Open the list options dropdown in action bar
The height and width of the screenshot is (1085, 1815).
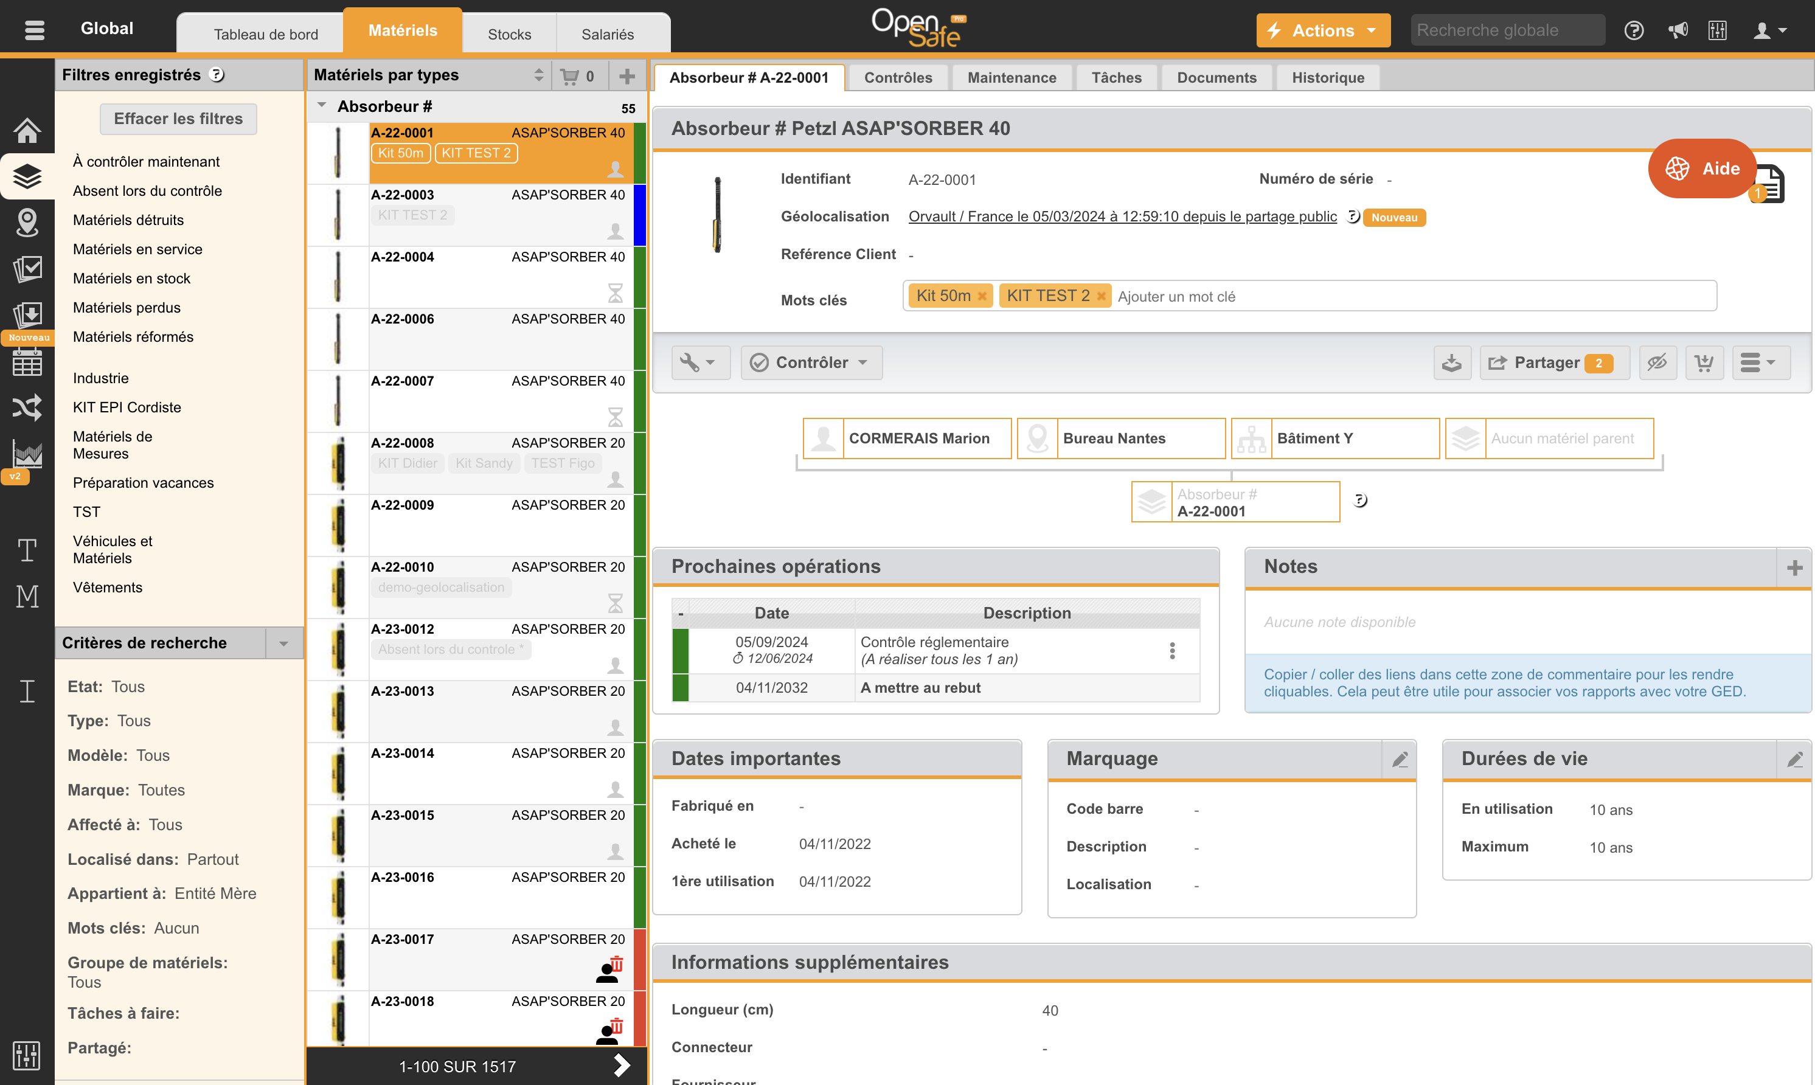1760,362
